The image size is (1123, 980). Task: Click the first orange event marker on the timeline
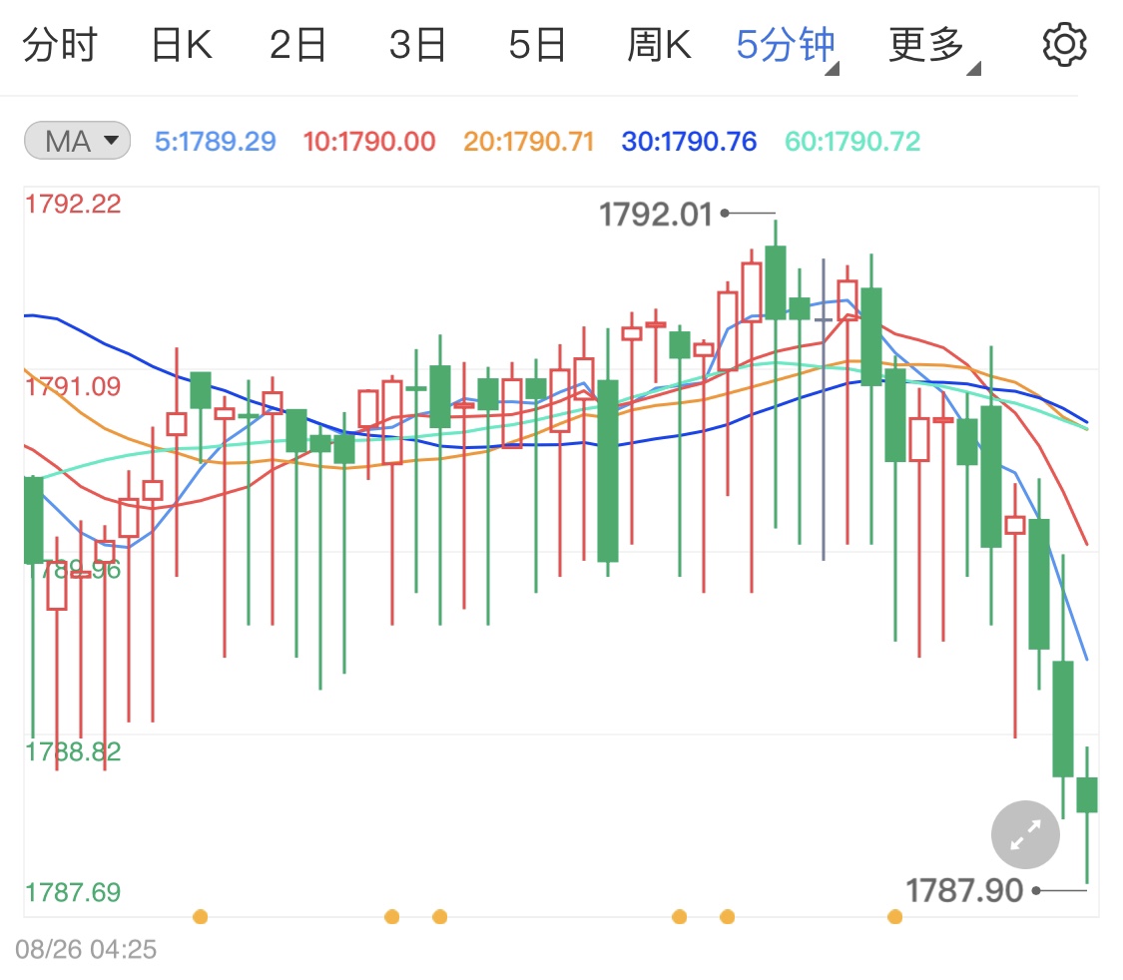201,916
